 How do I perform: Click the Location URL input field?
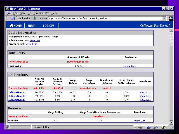pos(105,18)
